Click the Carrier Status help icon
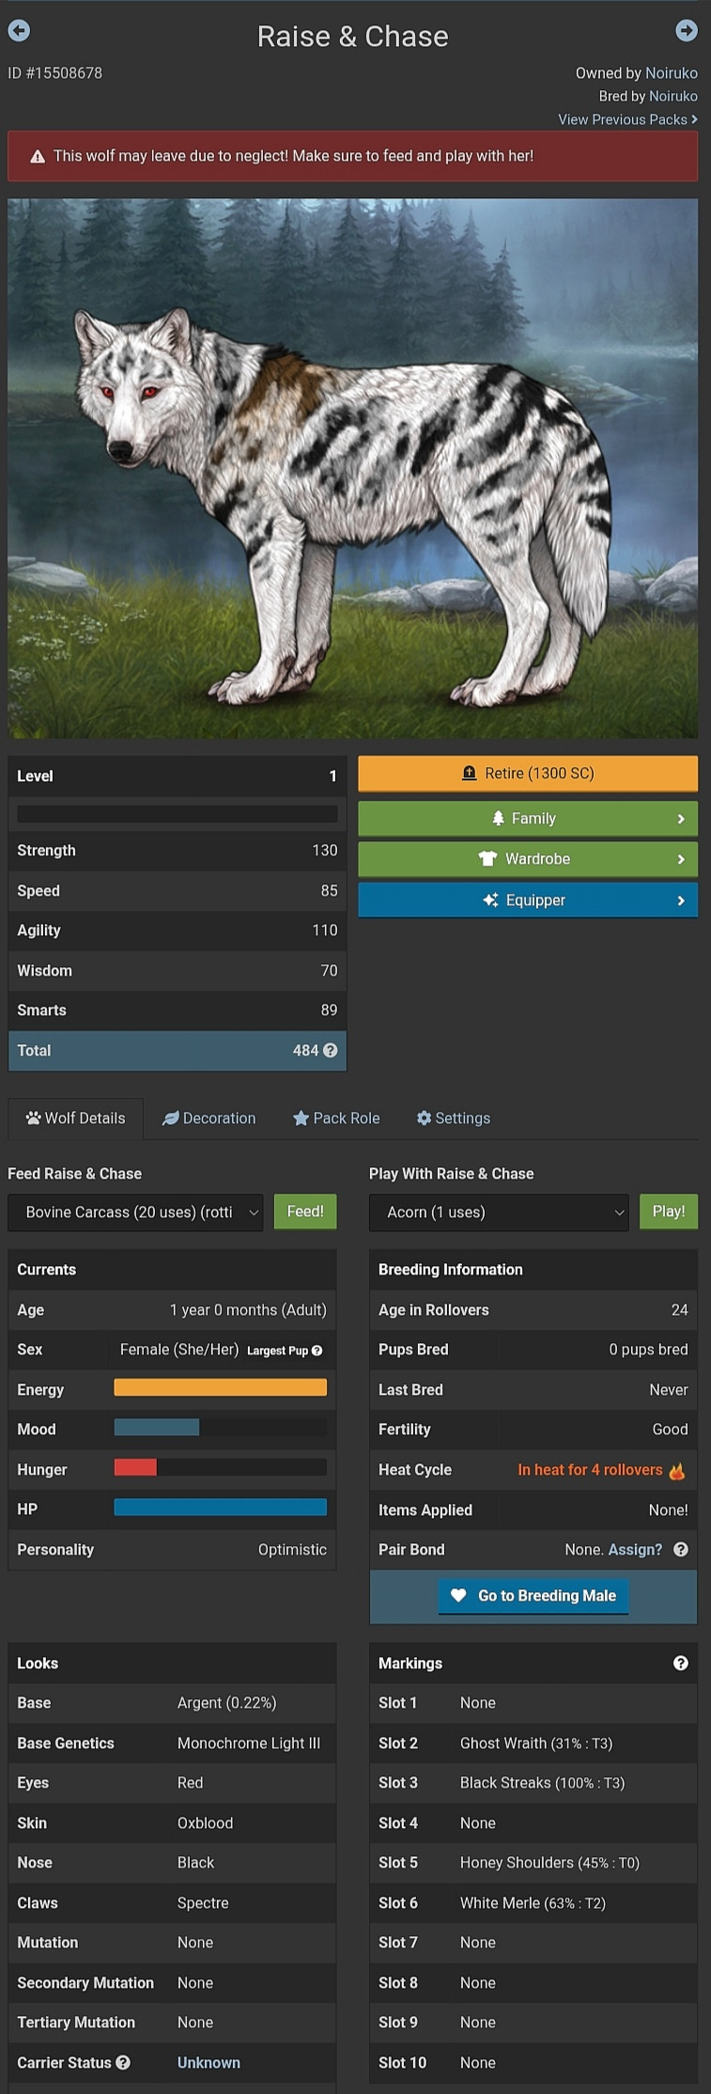The width and height of the screenshot is (711, 2094). (x=123, y=2062)
